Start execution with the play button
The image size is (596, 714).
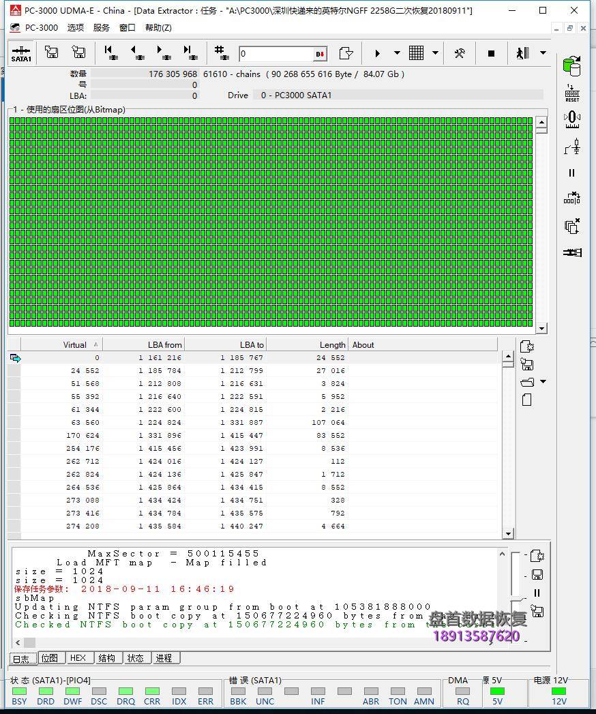tap(378, 53)
